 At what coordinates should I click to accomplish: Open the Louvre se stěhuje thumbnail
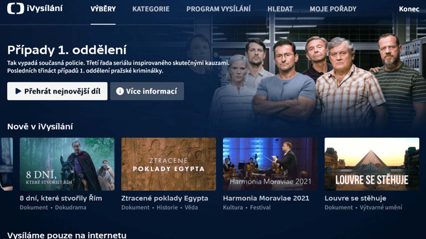point(372,164)
